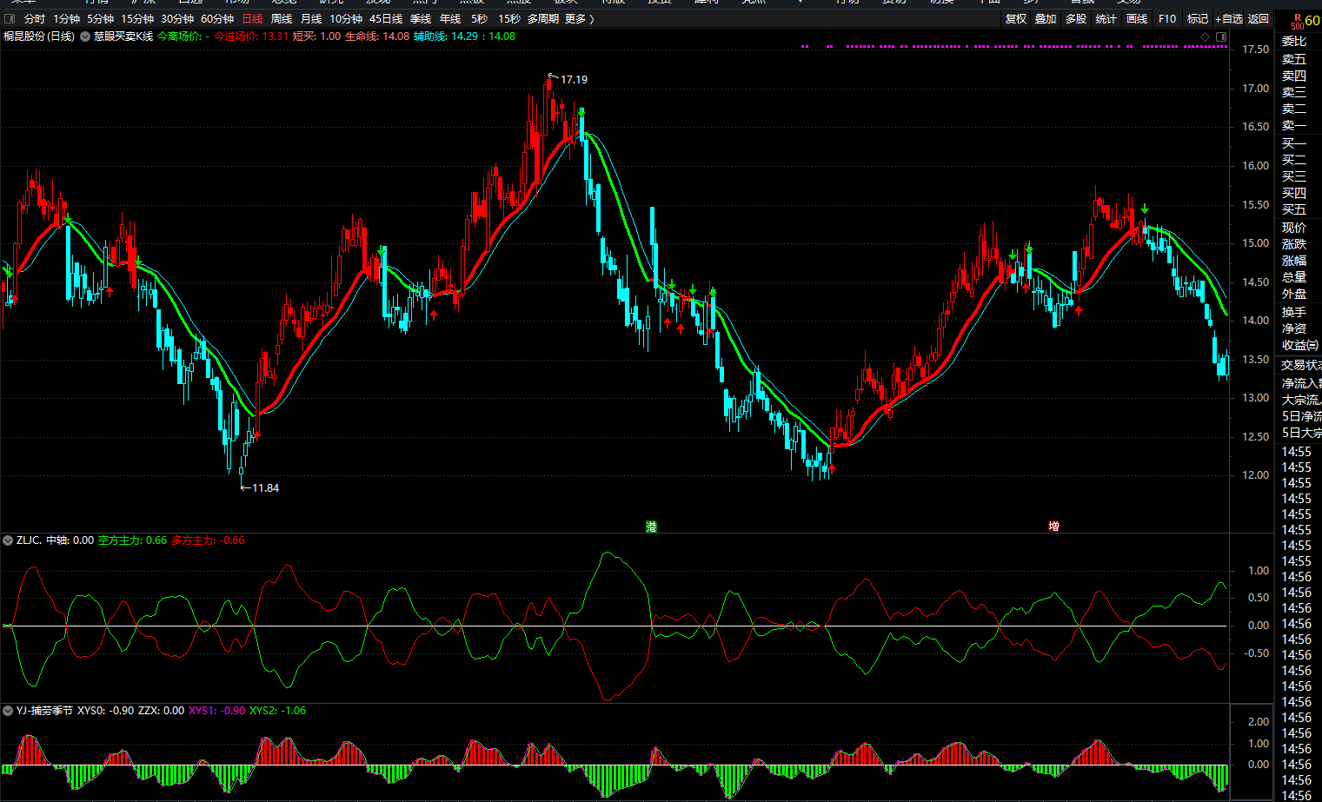Click the green 港 marker icon
The height and width of the screenshot is (802, 1322).
(651, 527)
